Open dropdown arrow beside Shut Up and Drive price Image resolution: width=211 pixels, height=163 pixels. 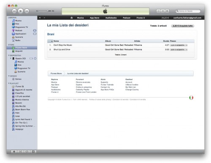coord(187,50)
